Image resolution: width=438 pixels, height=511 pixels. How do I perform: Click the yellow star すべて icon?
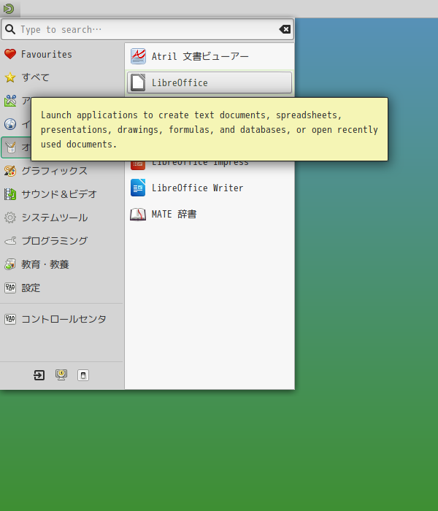point(10,77)
